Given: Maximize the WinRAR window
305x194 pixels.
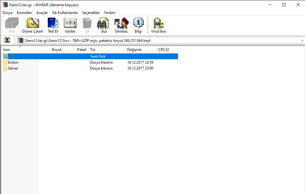Looking at the screenshot, I should [x=284, y=5].
